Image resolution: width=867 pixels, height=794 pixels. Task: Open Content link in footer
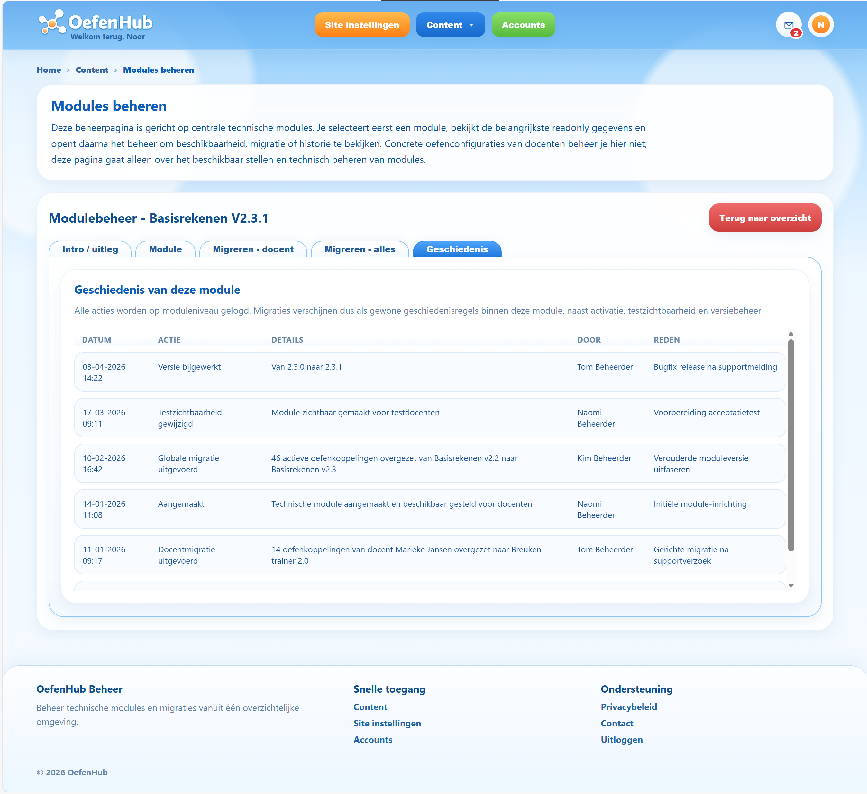370,707
